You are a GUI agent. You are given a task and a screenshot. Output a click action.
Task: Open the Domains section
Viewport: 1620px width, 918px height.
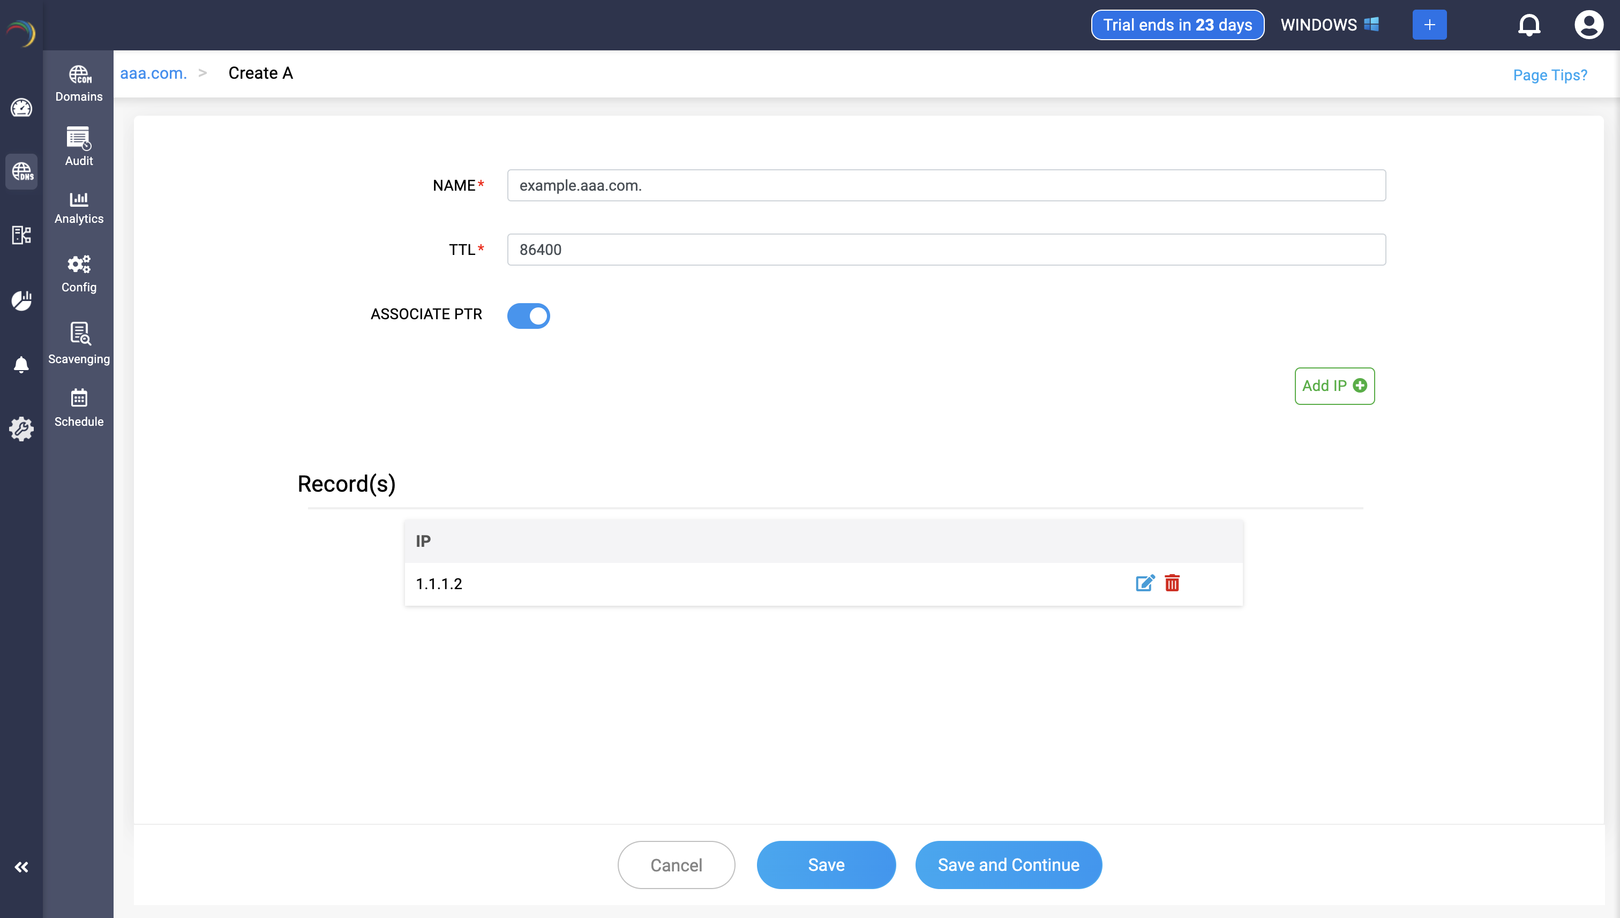point(79,83)
